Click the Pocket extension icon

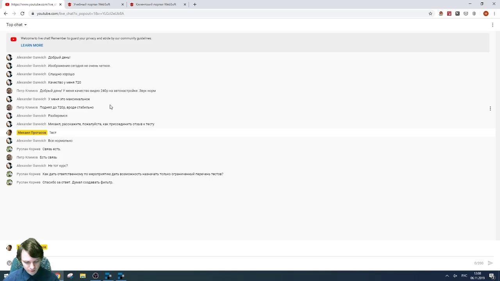[466, 13]
